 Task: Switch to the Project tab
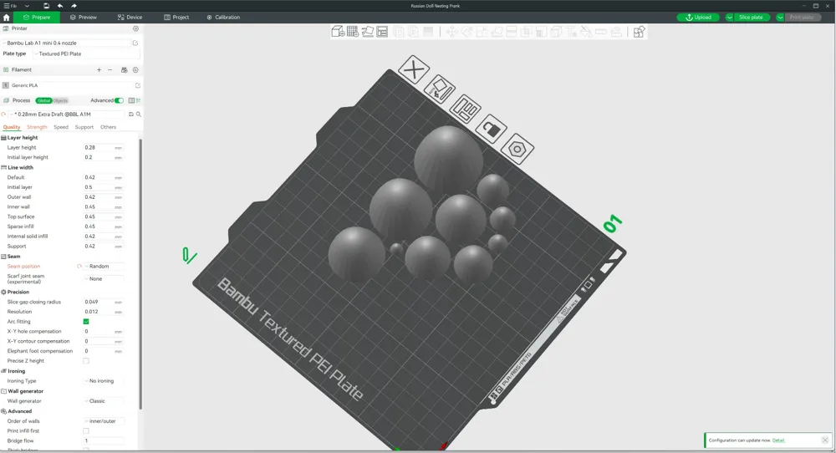click(x=176, y=17)
